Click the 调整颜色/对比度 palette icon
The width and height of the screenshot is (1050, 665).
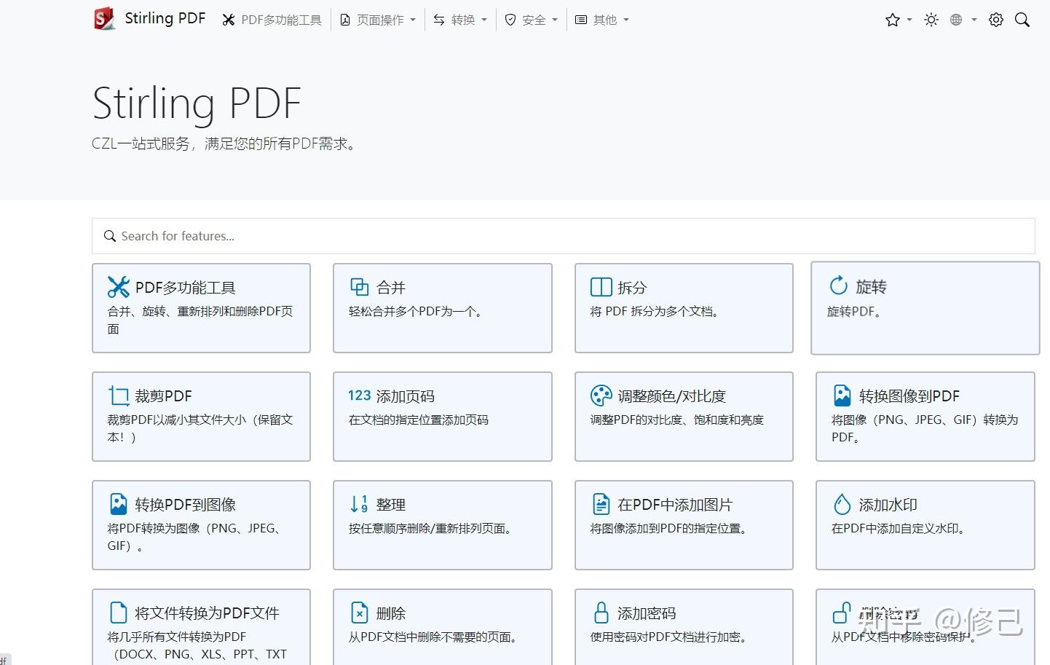point(600,396)
